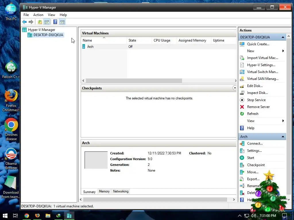The image size is (294, 220).
Task: Open the Help menu
Action: (63, 15)
